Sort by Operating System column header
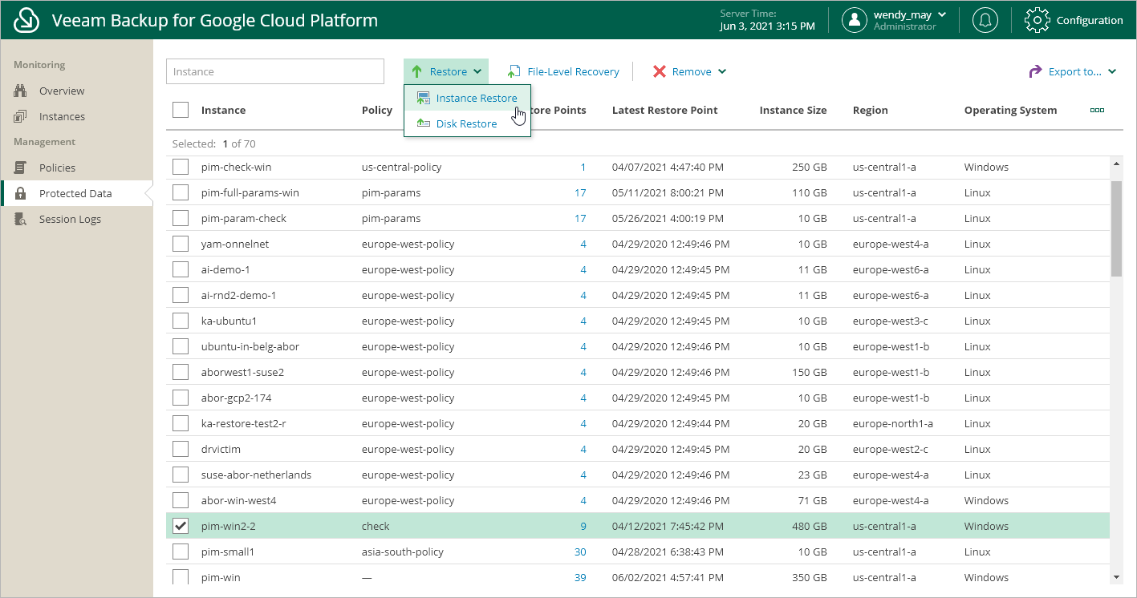This screenshot has width=1137, height=598. click(1010, 110)
